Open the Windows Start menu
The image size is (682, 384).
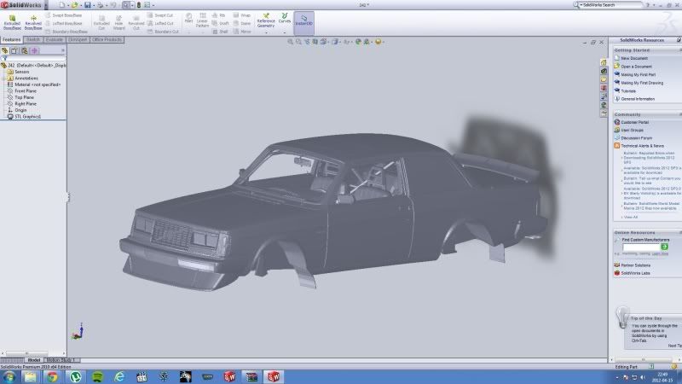9,375
